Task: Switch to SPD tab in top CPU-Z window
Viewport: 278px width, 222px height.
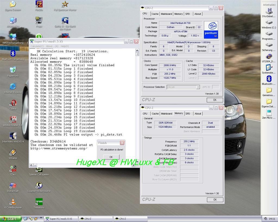Action: pos(188,14)
